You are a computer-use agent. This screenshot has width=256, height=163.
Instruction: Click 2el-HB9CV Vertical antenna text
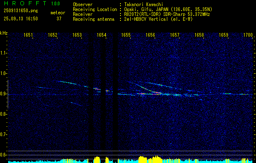click(x=158, y=19)
